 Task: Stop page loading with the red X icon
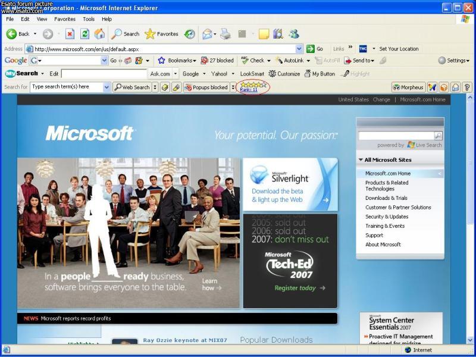70,34
